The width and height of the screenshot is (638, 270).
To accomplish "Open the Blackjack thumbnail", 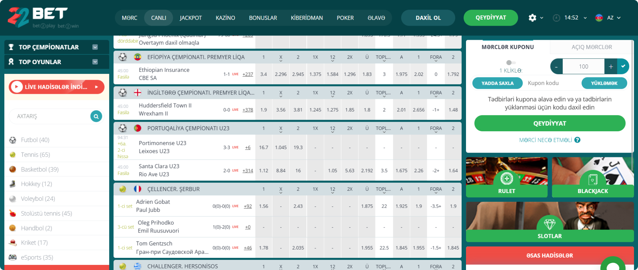I will point(593,178).
